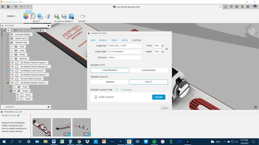This screenshot has width=259, height=145.
Task: Capture image from the canvas
Action: (x=71, y=16)
